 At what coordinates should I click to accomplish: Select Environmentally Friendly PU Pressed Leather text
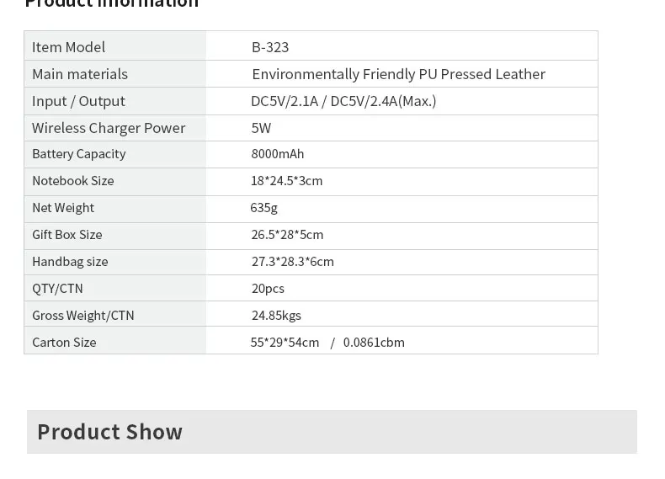click(x=398, y=74)
